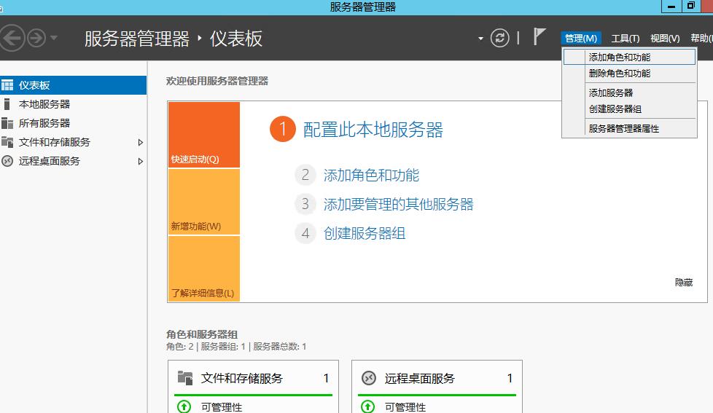Click the refresh icon in header

pyautogui.click(x=499, y=39)
